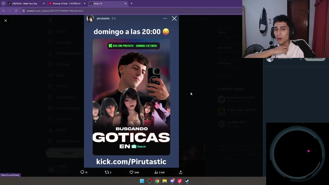
Task: Open replies via the comment icon
Action: click(x=82, y=172)
